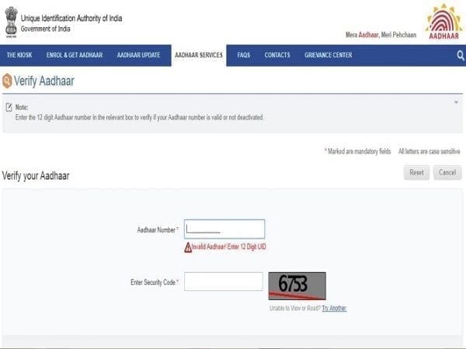Open AADHAAR UPDATE menu
Viewport: 466px width, 349px height.
point(138,55)
